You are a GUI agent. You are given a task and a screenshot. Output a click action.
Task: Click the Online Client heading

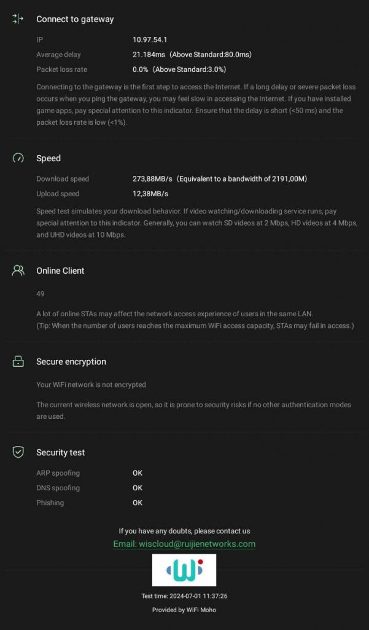[60, 271]
